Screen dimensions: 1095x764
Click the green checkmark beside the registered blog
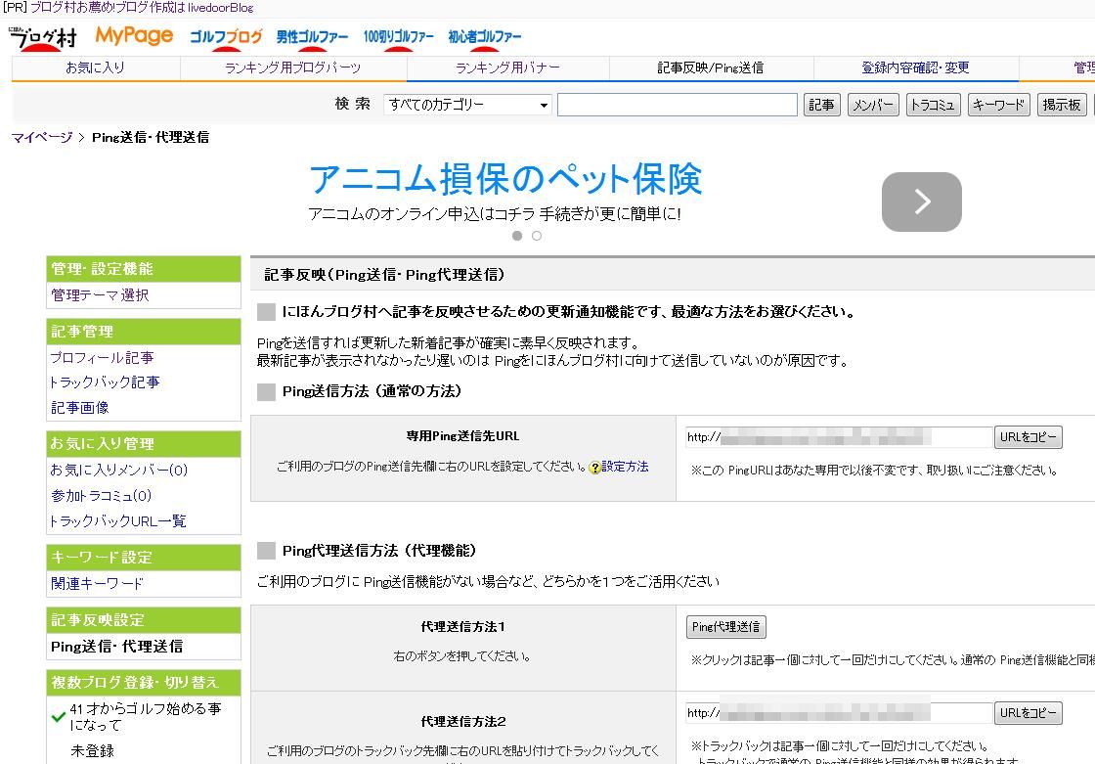click(59, 716)
